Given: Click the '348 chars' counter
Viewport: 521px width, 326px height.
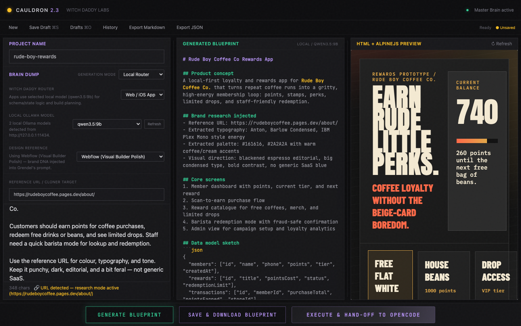Looking at the screenshot, I should pyautogui.click(x=20, y=288).
